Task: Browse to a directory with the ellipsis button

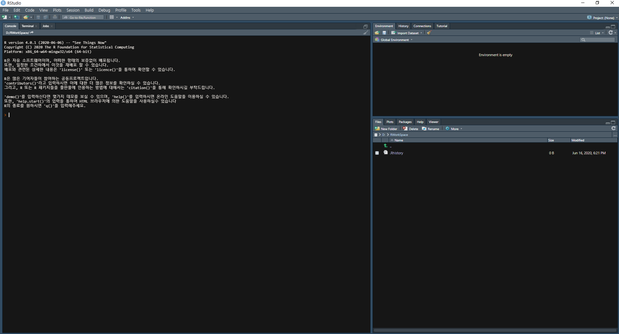Action: pos(615,135)
